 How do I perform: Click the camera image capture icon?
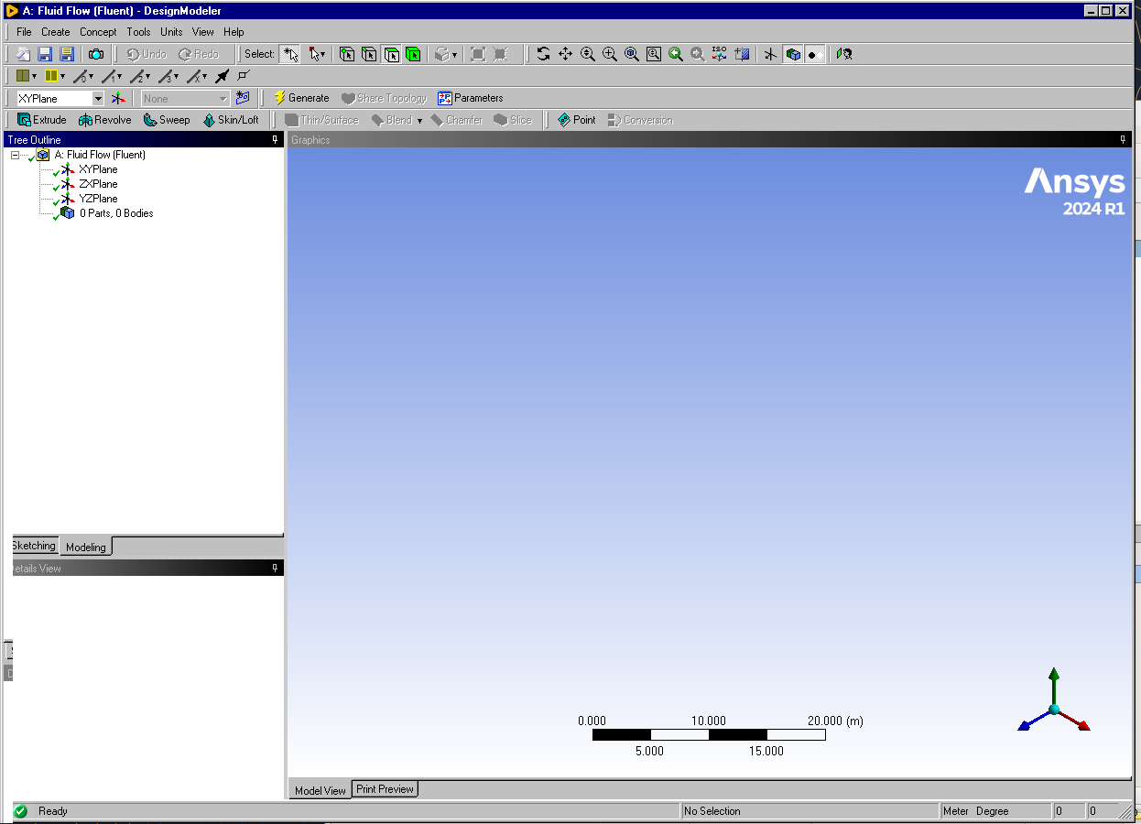[x=95, y=54]
